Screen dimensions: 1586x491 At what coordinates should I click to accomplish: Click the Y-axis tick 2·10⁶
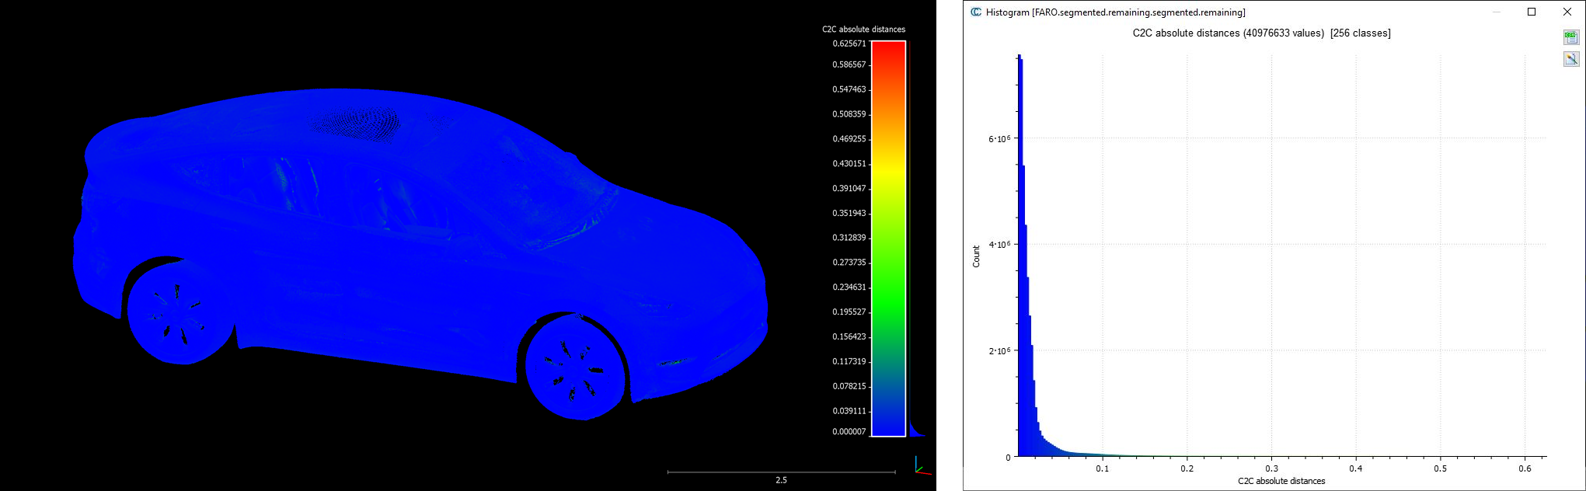[999, 350]
